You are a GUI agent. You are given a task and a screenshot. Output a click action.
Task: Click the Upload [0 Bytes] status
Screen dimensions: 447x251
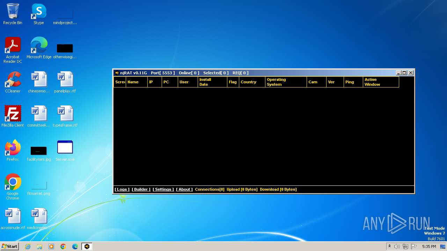242,189
